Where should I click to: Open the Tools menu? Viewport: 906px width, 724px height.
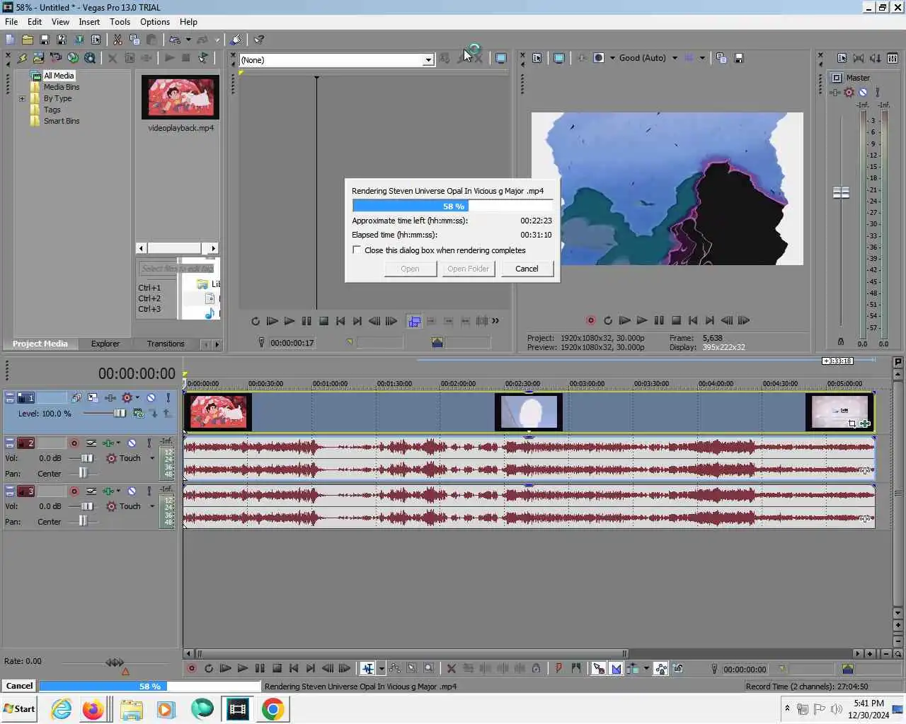(120, 22)
